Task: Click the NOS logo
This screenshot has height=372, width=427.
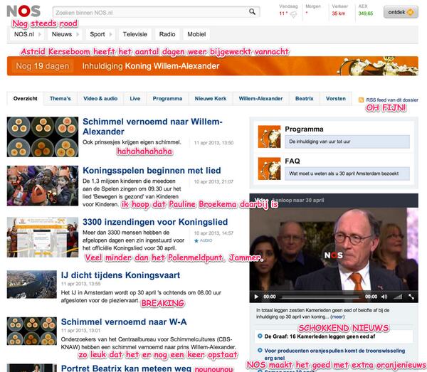Action: pos(23,11)
